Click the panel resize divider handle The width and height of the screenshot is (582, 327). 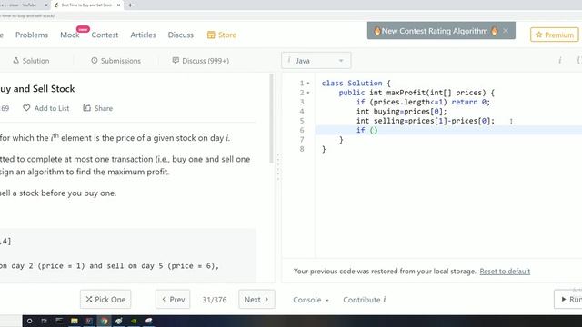[x=278, y=167]
